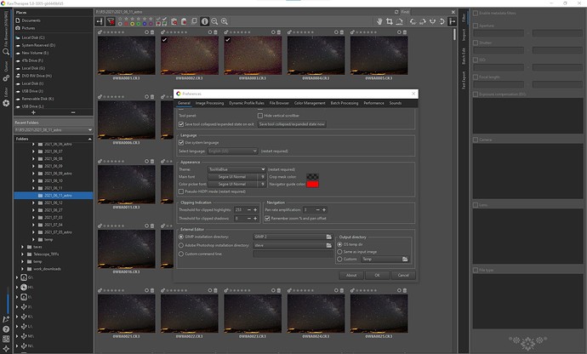Viewport: 587px width, 354px height.
Task: Browse for GIMP installation directory folder icon
Action: tap(329, 236)
